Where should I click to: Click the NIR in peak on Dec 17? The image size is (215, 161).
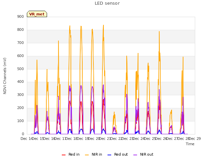pyautogui.click(x=58, y=41)
